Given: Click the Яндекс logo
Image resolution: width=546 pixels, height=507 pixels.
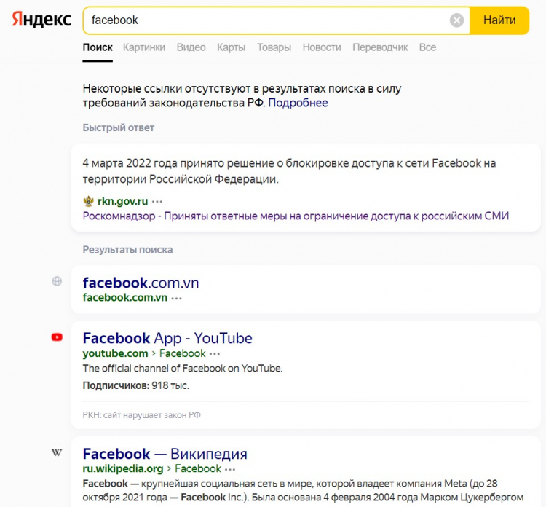Looking at the screenshot, I should [41, 20].
